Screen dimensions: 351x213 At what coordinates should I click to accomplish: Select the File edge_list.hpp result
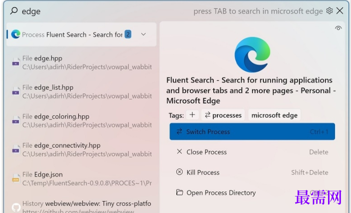point(82,91)
